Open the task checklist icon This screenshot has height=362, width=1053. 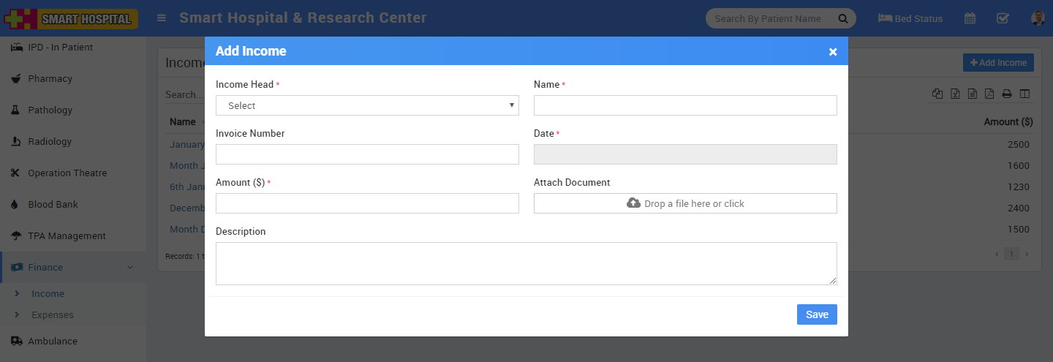[1003, 18]
